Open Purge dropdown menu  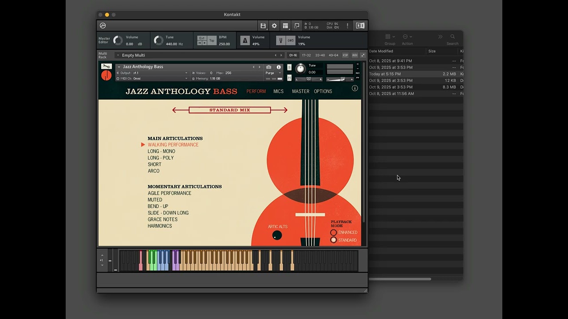click(273, 73)
